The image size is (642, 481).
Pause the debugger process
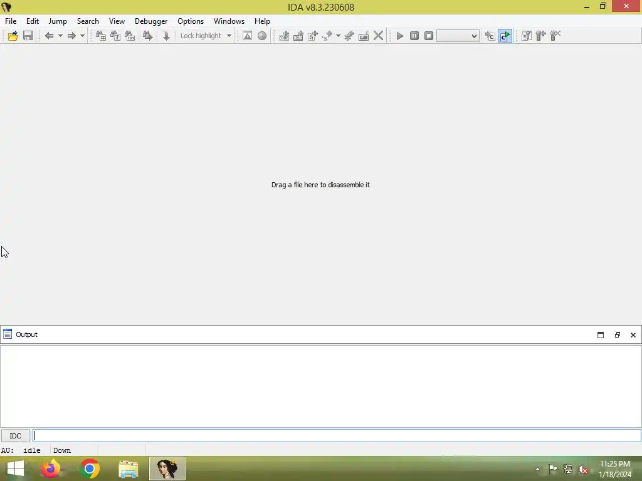(414, 36)
